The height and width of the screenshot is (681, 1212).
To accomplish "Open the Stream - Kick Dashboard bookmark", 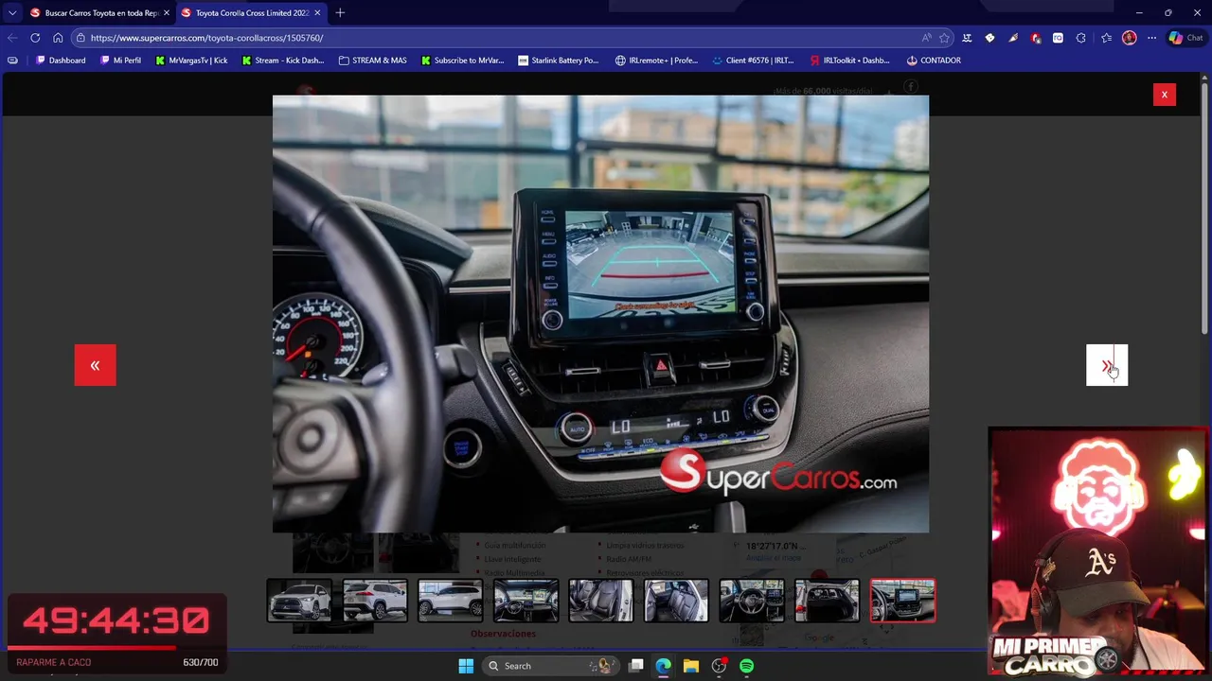I will 282,61.
